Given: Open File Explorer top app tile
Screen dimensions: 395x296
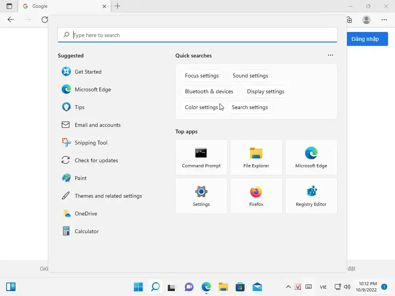Looking at the screenshot, I should (256, 157).
